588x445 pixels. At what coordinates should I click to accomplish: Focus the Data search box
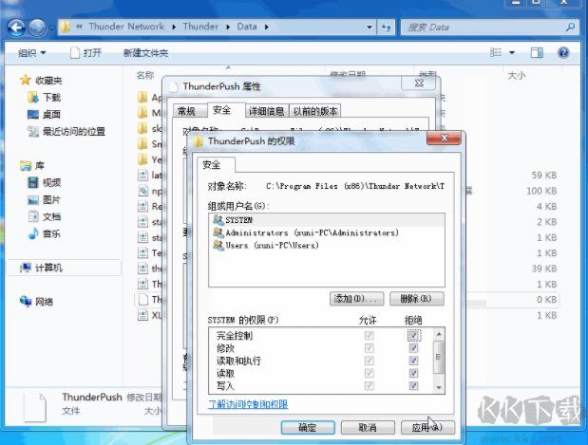(489, 27)
